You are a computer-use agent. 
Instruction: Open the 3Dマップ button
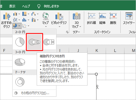pos(76,20)
